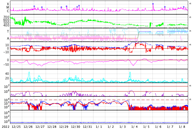The height and width of the screenshot is (129, 193).
Task: Select the '12/31' date label
Action: [x=87, y=127]
